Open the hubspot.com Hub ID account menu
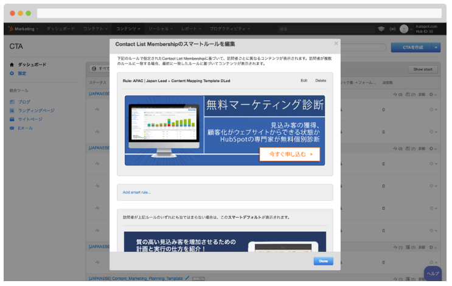Screen dimensions: 452x286 426,29
